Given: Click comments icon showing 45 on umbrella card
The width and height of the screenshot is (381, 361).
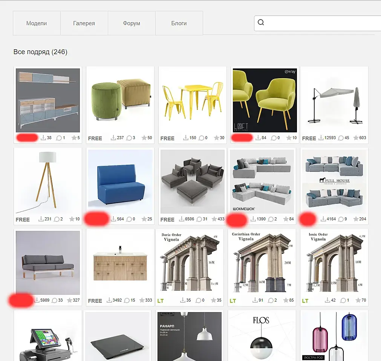Looking at the screenshot, I should pyautogui.click(x=341, y=138).
